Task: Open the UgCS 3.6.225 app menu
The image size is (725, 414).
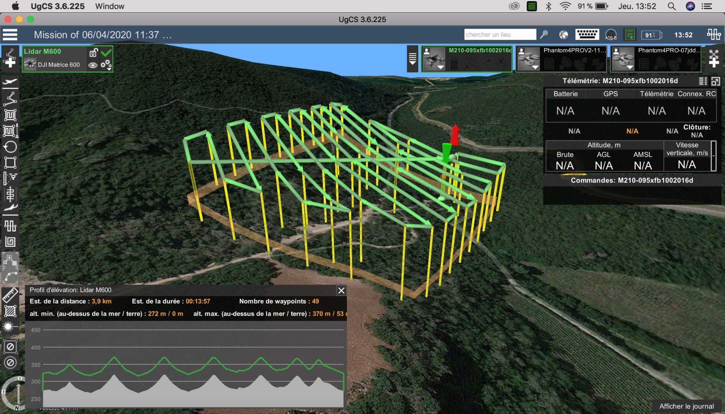Action: tap(58, 6)
